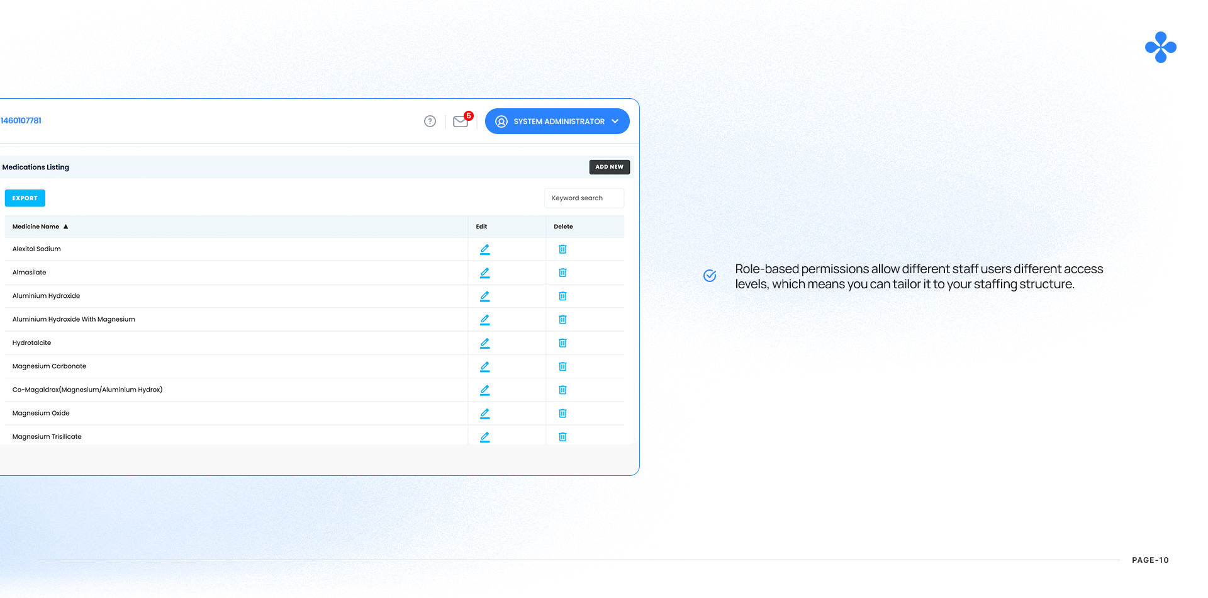The width and height of the screenshot is (1208, 598).
Task: Edit the Aluminium Hydroxide entry
Action: [x=484, y=296]
